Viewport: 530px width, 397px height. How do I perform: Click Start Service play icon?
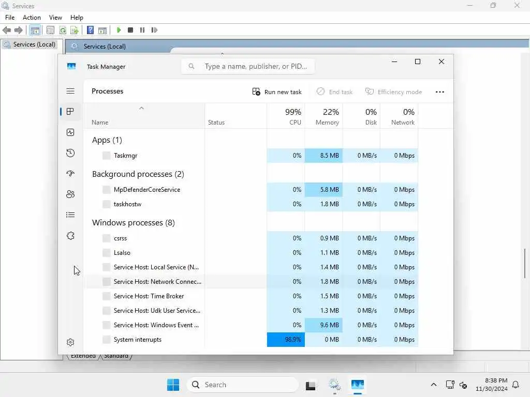click(x=119, y=30)
